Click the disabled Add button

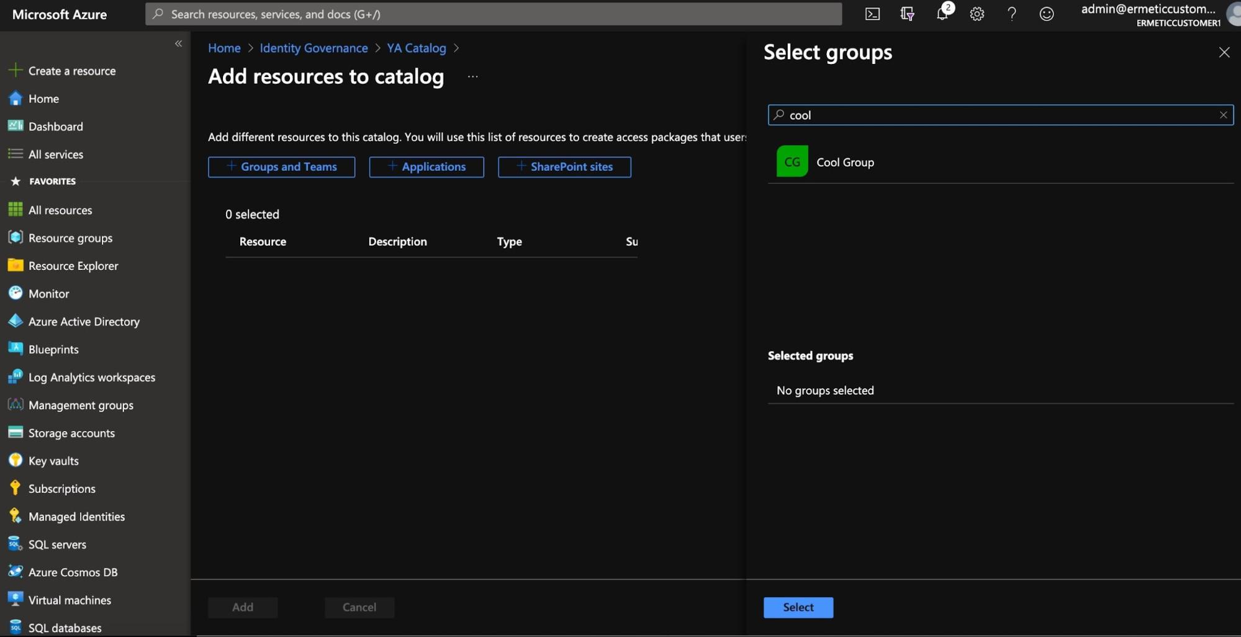pyautogui.click(x=243, y=607)
